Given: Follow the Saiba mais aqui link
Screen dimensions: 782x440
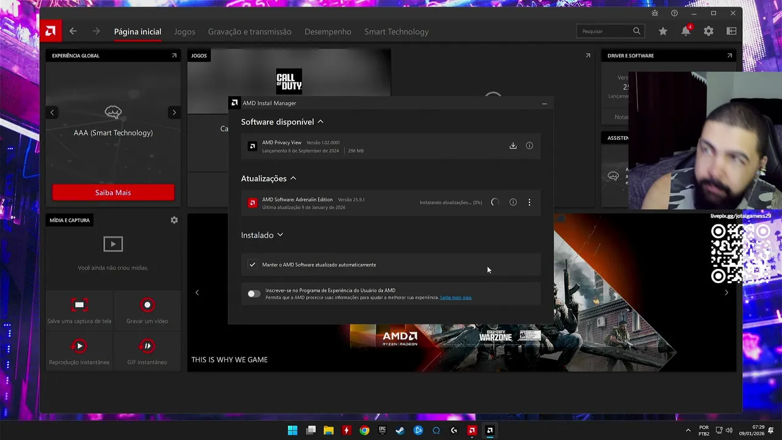Looking at the screenshot, I should 456,298.
